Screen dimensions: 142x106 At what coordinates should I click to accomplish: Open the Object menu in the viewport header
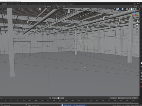click(x=3, y=9)
